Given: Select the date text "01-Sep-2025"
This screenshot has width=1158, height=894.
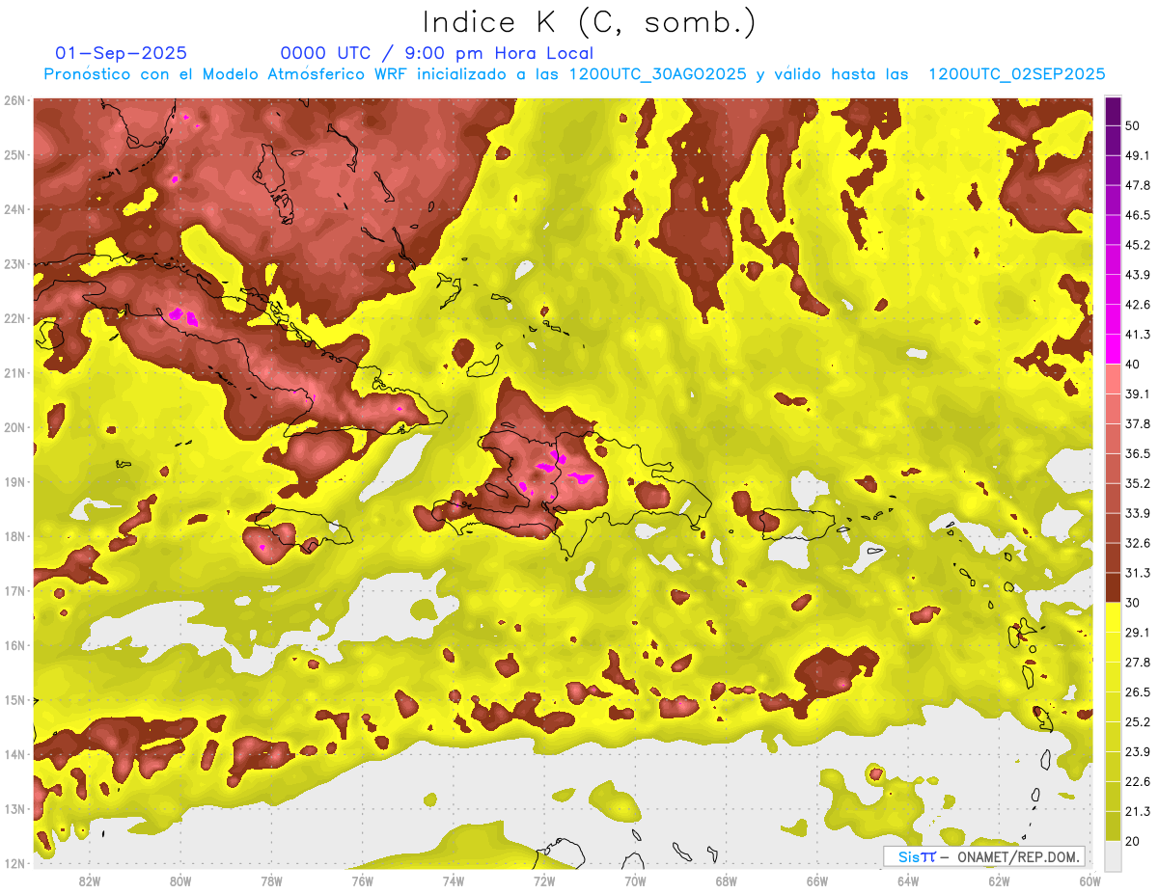Looking at the screenshot, I should pyautogui.click(x=122, y=53).
